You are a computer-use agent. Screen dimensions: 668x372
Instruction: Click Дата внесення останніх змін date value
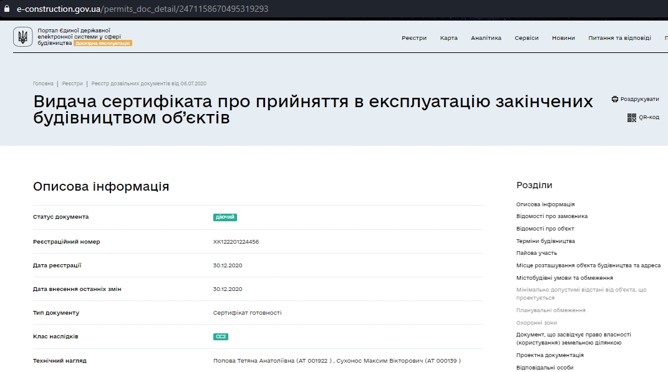click(x=228, y=289)
